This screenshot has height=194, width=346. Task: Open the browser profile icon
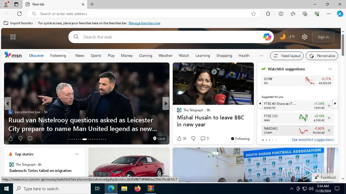coord(6,4)
